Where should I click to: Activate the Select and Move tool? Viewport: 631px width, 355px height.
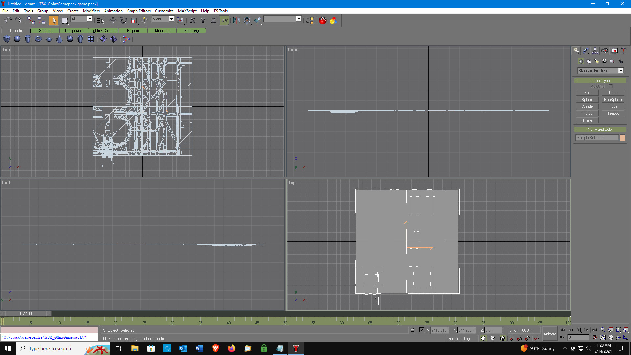click(113, 20)
